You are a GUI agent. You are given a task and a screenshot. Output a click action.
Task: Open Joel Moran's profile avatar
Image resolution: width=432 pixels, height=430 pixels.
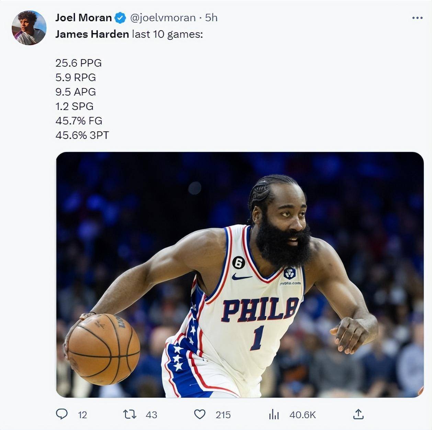[29, 28]
